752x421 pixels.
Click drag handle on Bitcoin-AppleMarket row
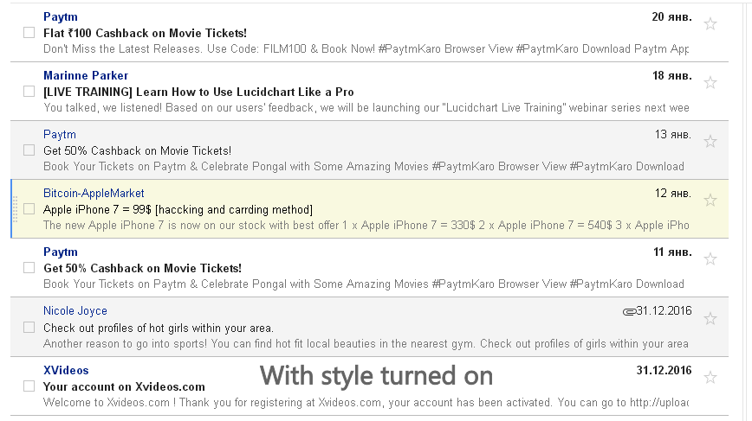tap(15, 209)
